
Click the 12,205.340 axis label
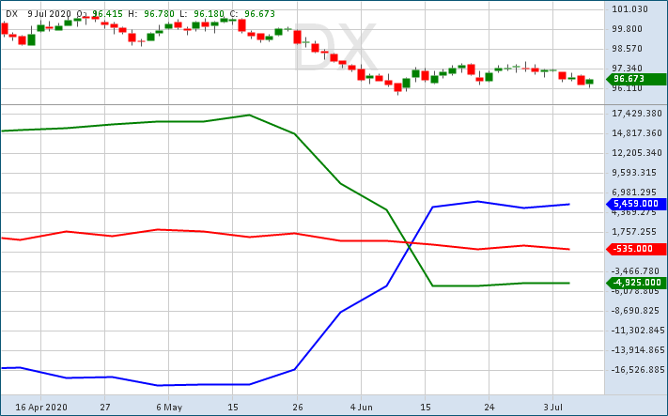[637, 153]
